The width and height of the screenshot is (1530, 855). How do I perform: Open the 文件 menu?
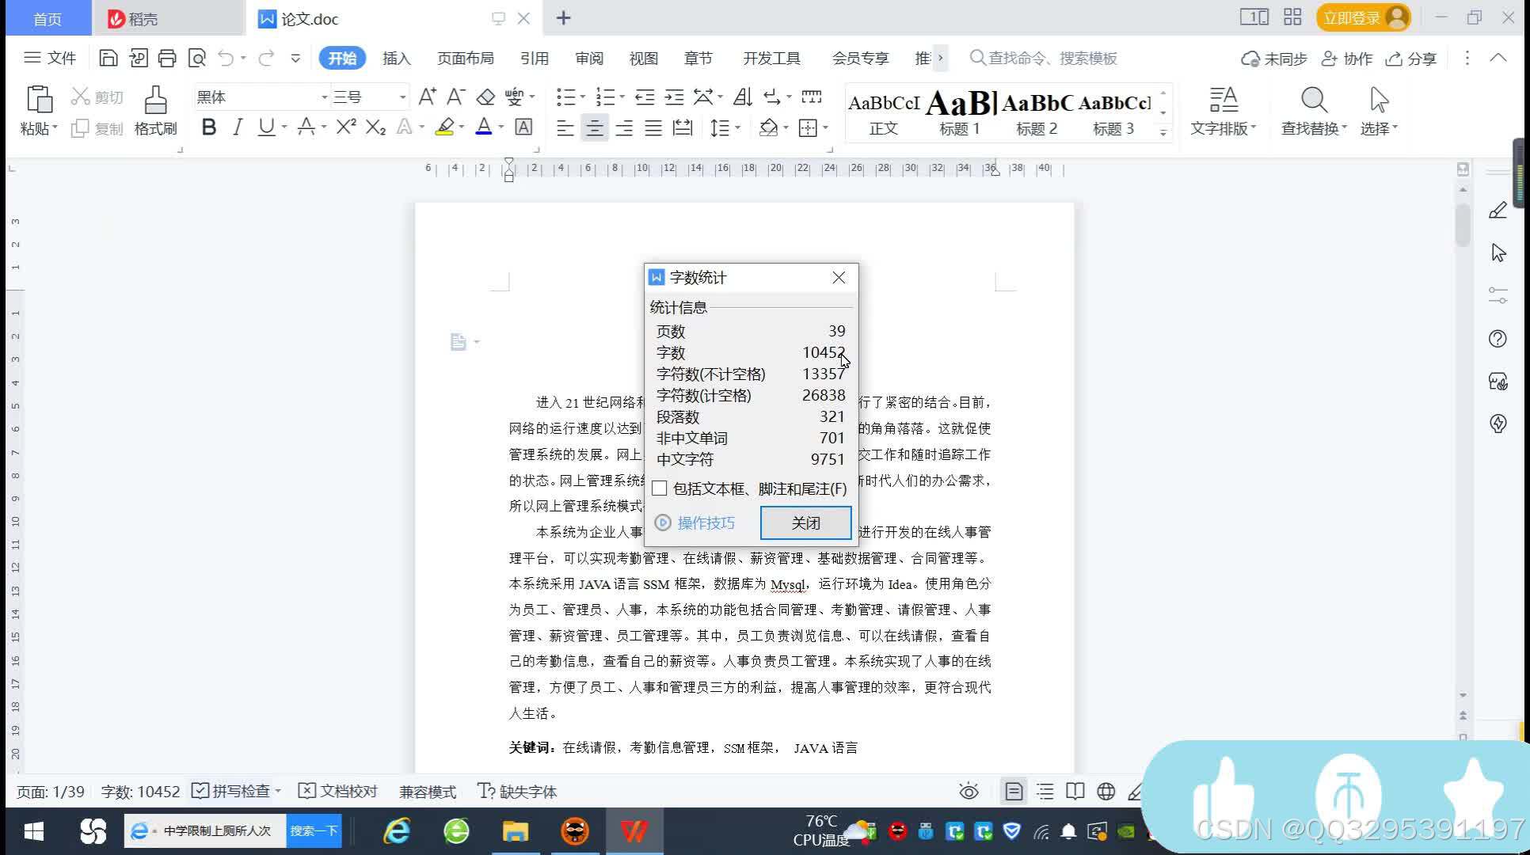(50, 58)
